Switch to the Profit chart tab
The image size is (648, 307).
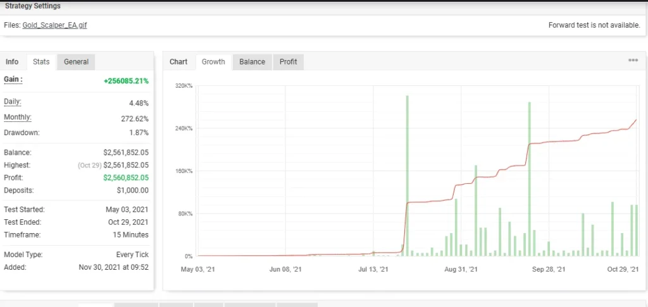(289, 62)
